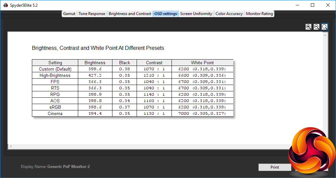Viewport: 336px width, 178px height.
Task: Minimize the Spyder5Elite window
Action: click(x=297, y=5)
